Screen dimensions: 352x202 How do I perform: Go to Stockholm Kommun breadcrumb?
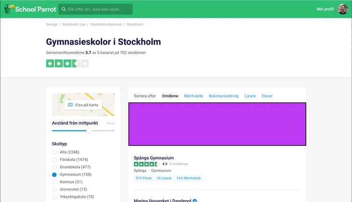tap(106, 24)
